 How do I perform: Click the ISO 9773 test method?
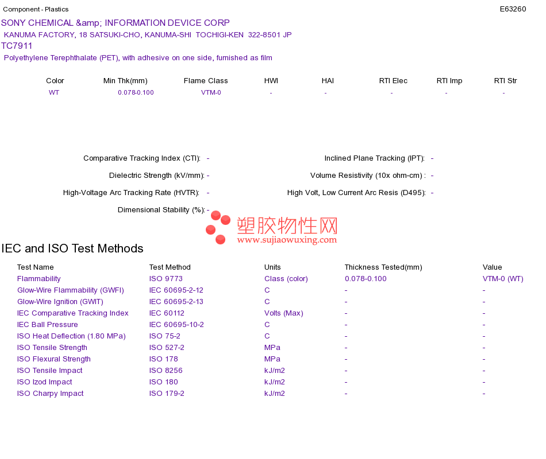click(166, 279)
